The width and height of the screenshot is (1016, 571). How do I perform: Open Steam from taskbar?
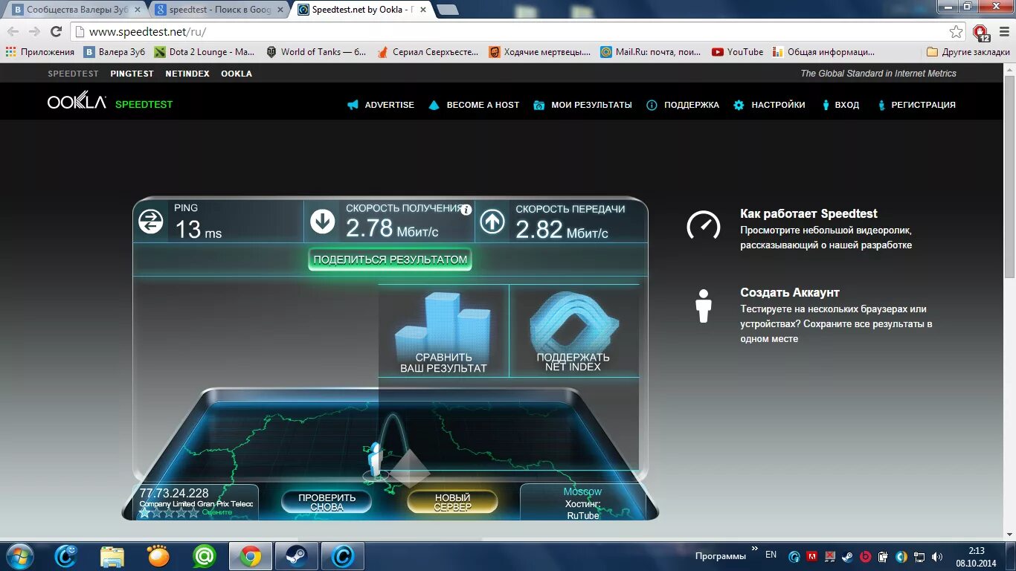click(x=296, y=556)
